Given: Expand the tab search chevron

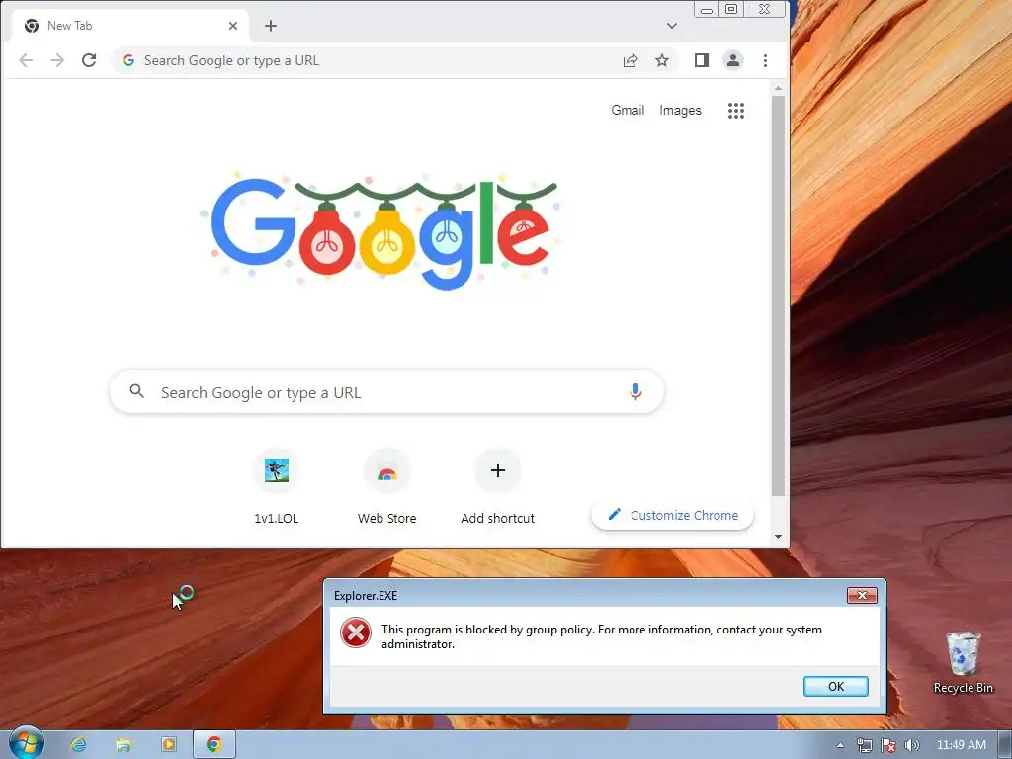Looking at the screenshot, I should tap(672, 26).
